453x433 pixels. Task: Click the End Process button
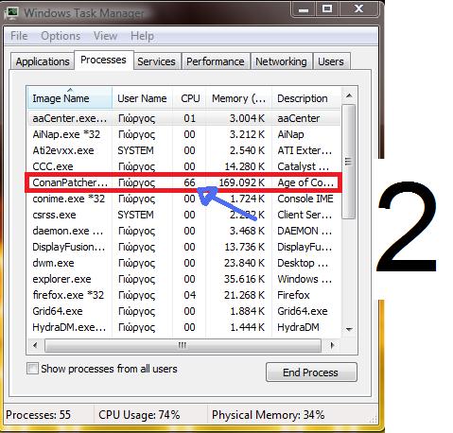311,372
